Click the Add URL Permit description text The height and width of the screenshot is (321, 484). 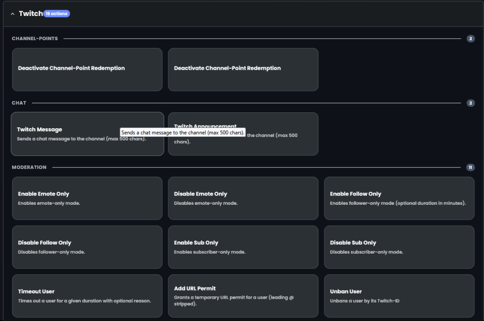pos(234,301)
